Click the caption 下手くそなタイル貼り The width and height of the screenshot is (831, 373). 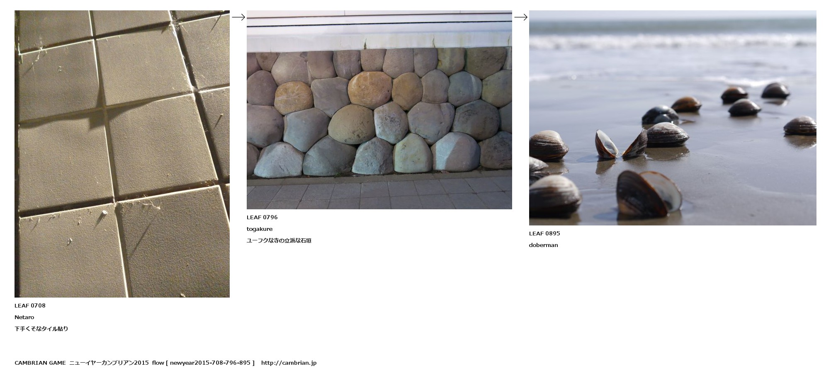coord(41,329)
